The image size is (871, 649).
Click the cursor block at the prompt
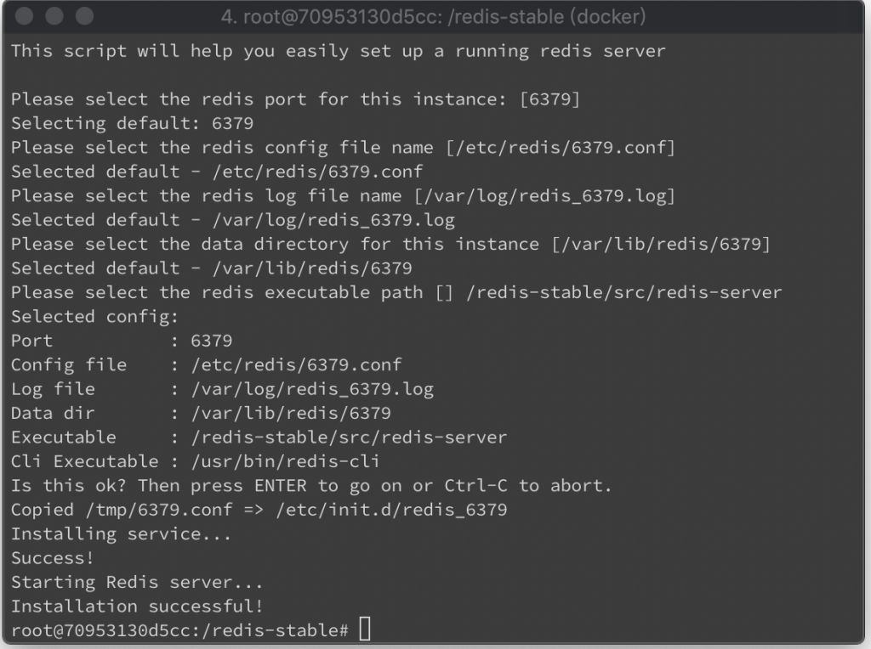coord(364,629)
